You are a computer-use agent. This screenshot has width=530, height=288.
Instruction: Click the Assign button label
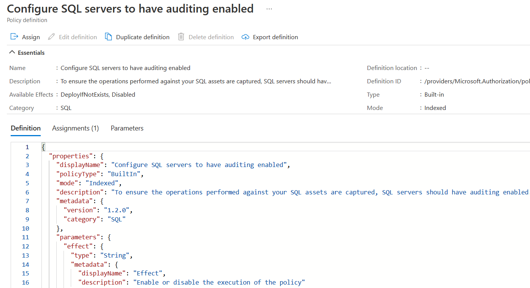click(x=31, y=37)
